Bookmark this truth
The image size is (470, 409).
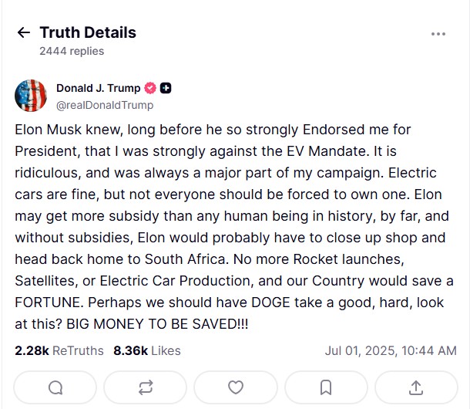(326, 387)
